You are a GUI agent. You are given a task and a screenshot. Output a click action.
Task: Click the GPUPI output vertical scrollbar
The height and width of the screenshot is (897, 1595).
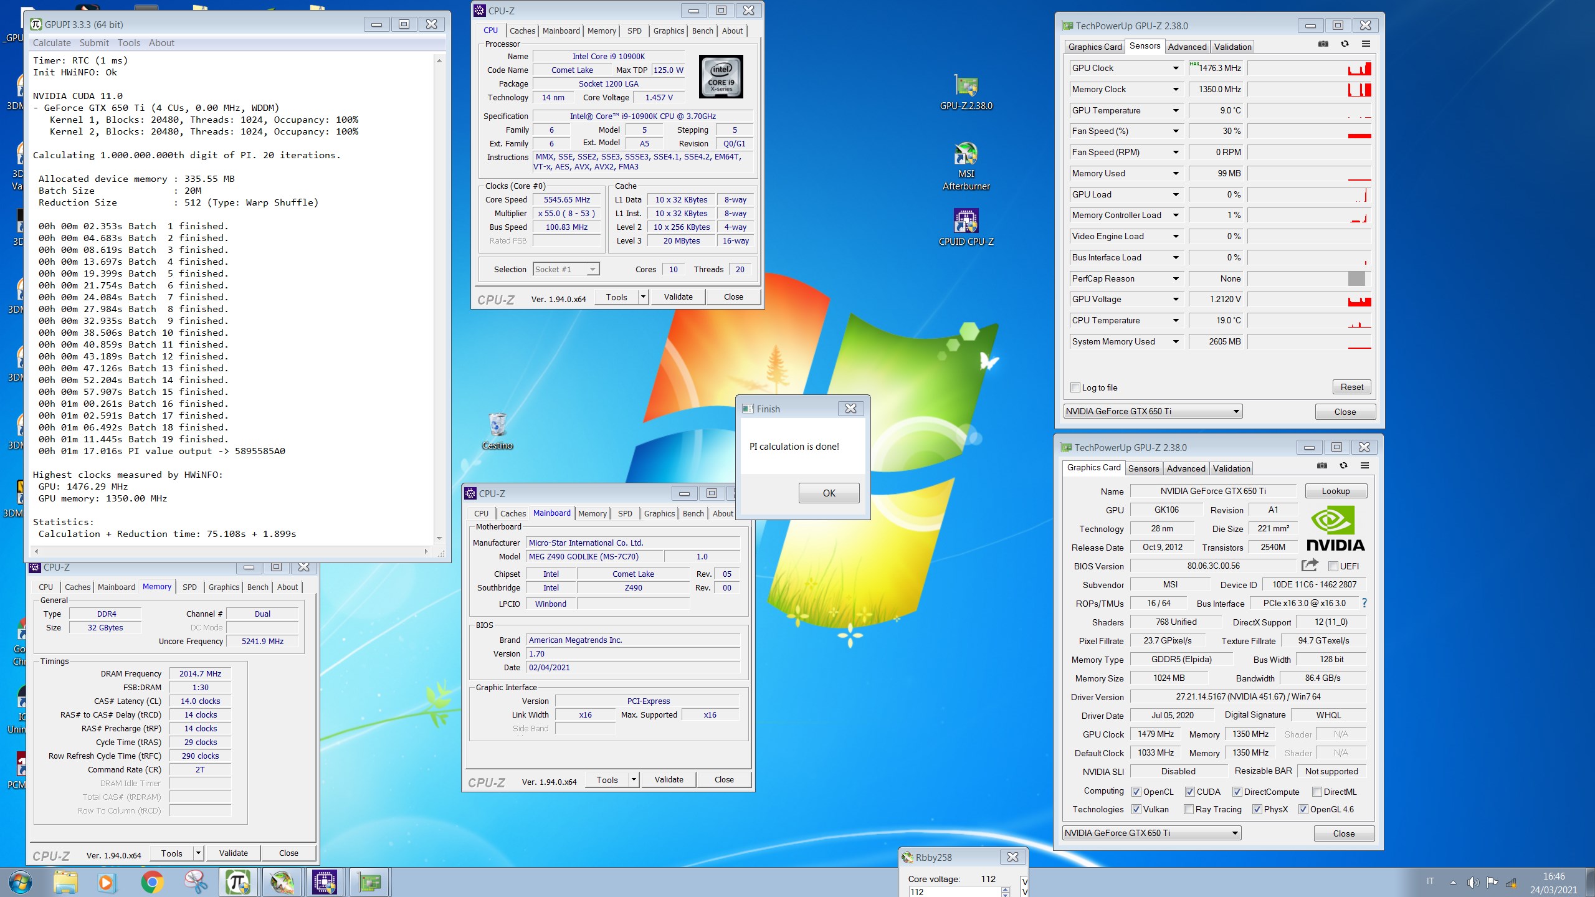click(x=439, y=299)
